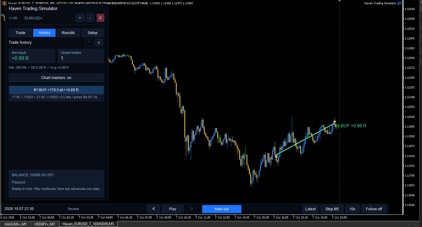Click the 1.12038 price axis label
This screenshot has width=422, height=227.
(410, 117)
